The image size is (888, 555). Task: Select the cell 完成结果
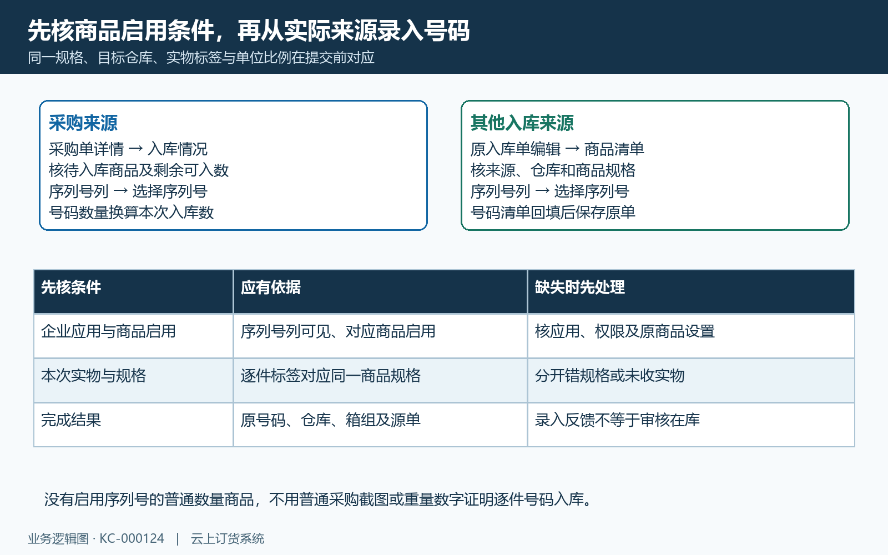pyautogui.click(x=133, y=425)
